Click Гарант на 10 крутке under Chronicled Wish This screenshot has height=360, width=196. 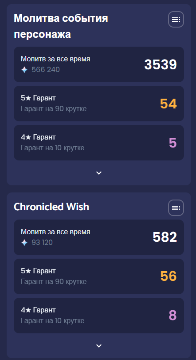click(x=52, y=320)
